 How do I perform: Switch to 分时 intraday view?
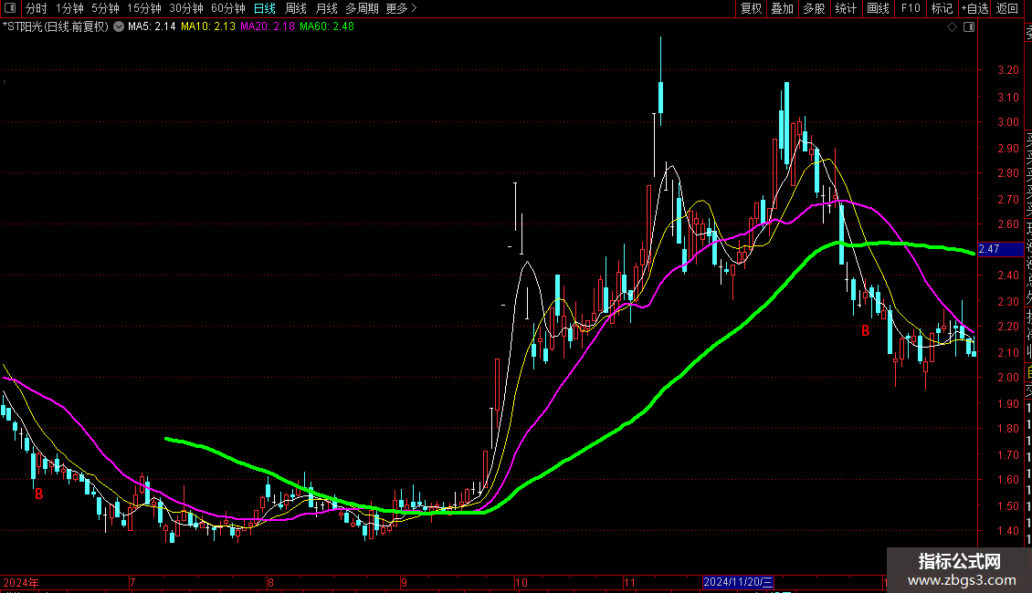coord(37,8)
